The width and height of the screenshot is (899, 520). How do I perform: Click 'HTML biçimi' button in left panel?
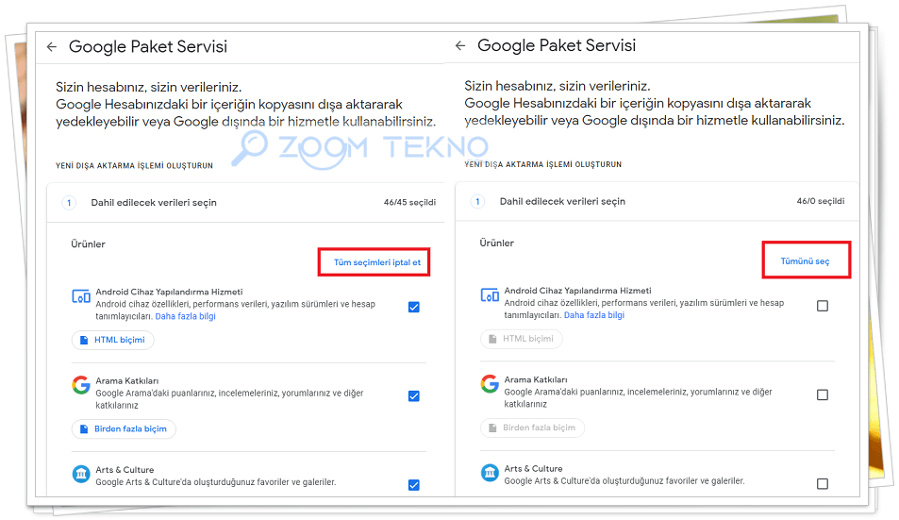(x=112, y=340)
